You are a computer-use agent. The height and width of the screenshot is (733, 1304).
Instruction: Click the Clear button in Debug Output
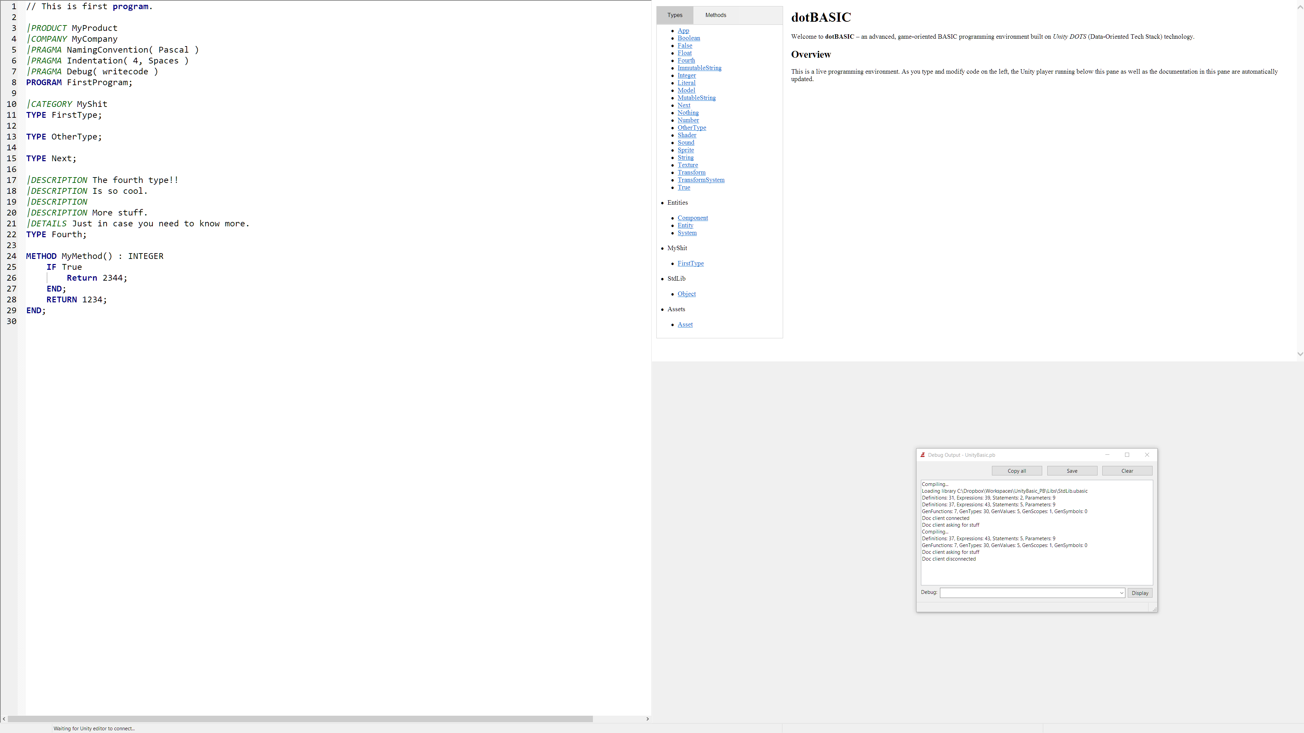click(1127, 471)
